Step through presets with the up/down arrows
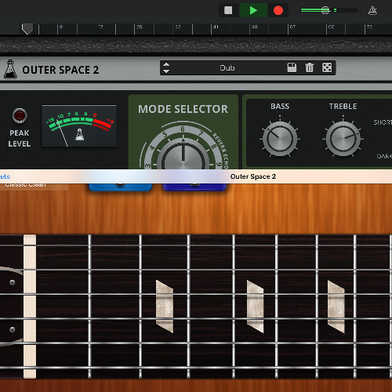The height and width of the screenshot is (392, 392). coord(166,68)
